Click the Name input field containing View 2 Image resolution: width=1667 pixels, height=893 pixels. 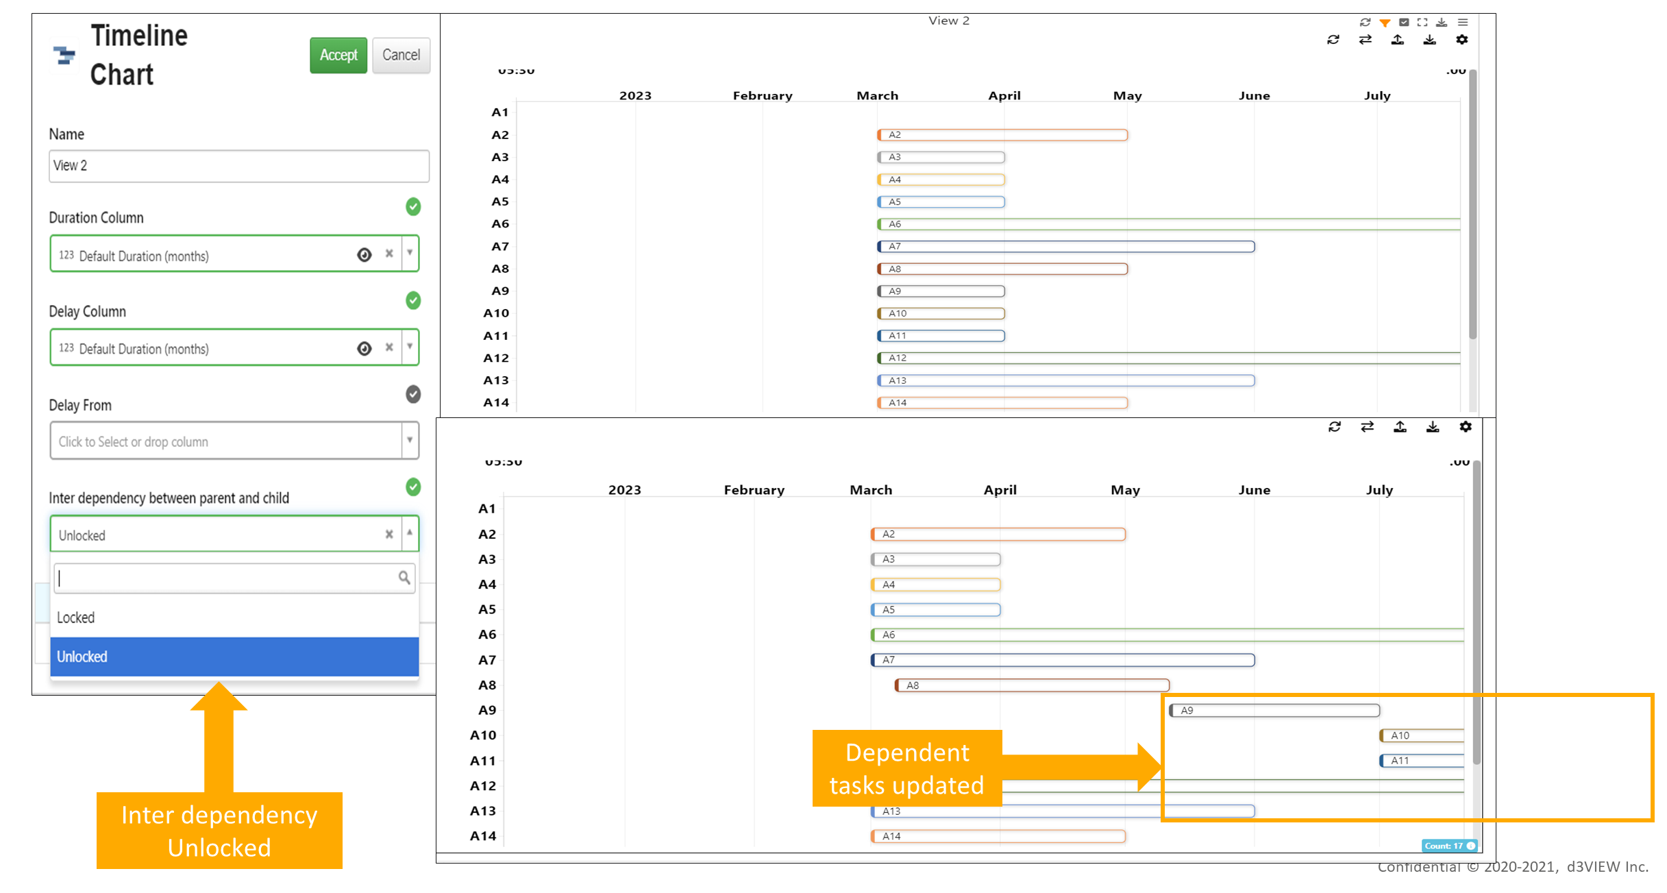239,166
